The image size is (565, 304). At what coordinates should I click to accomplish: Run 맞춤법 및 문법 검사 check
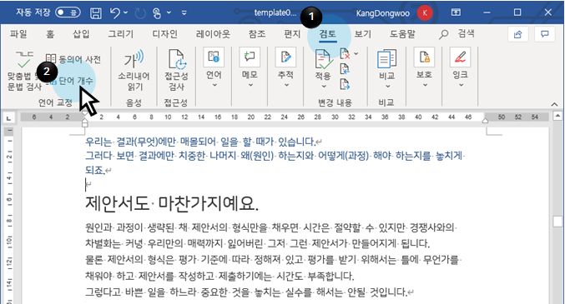click(x=23, y=71)
